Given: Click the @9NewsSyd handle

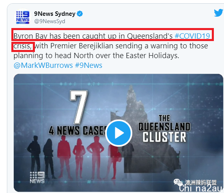Looking at the screenshot, I should click(x=50, y=21).
